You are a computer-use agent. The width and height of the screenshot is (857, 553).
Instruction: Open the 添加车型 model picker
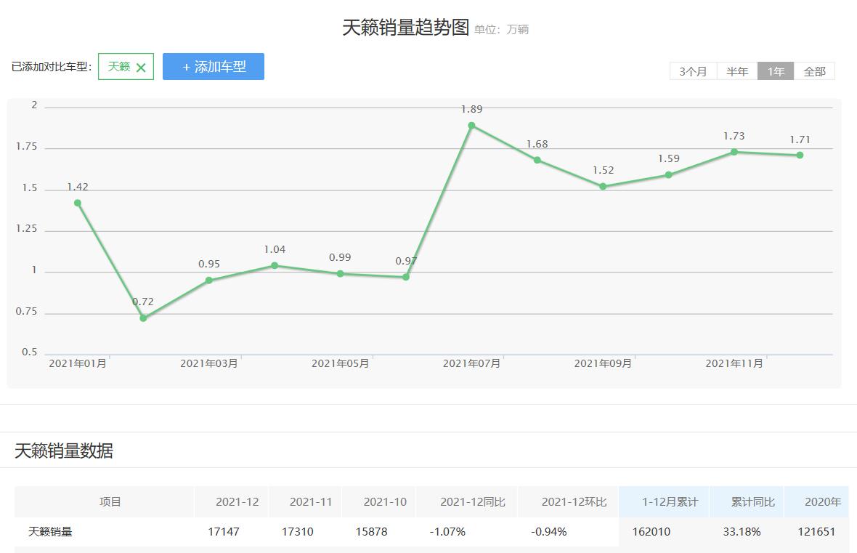click(214, 66)
